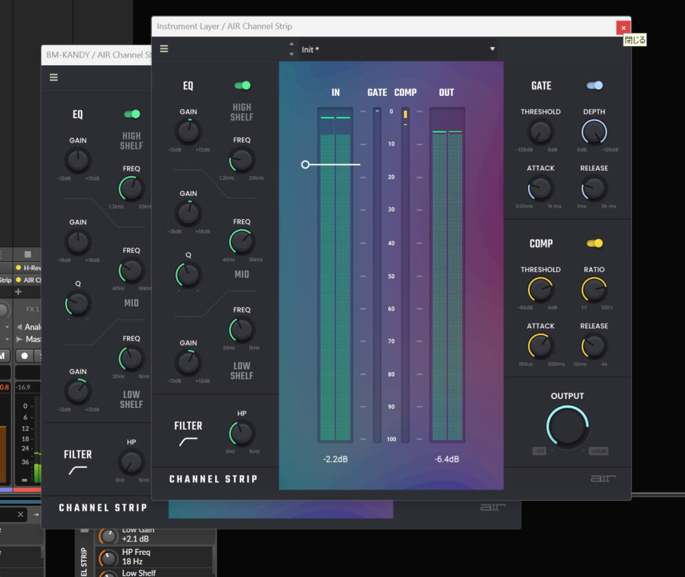Click the H-Rev insert power indicator
This screenshot has height=577, width=685.
point(18,267)
